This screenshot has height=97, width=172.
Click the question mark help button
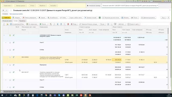pos(169,18)
